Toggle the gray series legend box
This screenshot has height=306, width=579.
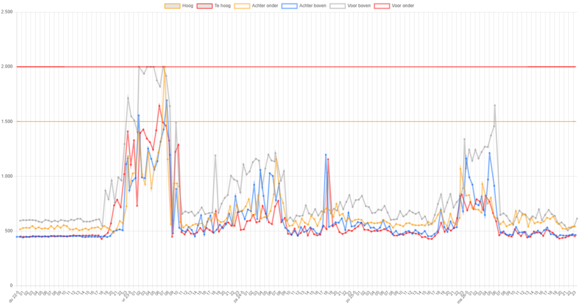(x=338, y=6)
